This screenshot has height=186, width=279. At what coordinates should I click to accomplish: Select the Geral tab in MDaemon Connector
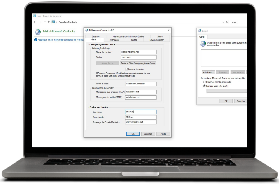click(94, 40)
